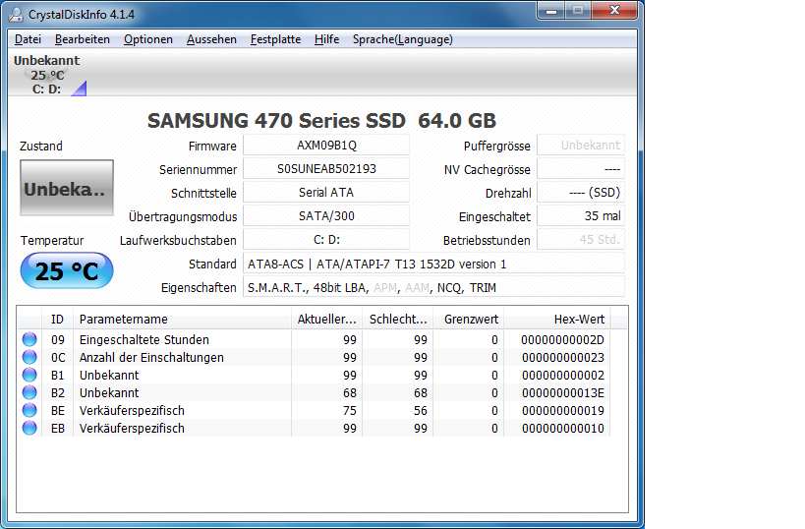Viewport: 805px width, 529px height.
Task: Click the blue triangle disk indicator
Action: coord(80,88)
